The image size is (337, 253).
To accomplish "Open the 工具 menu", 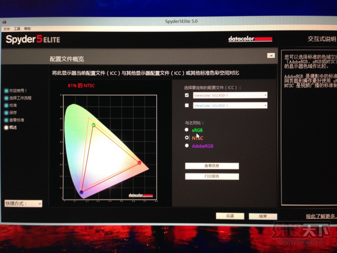I will (17, 29).
